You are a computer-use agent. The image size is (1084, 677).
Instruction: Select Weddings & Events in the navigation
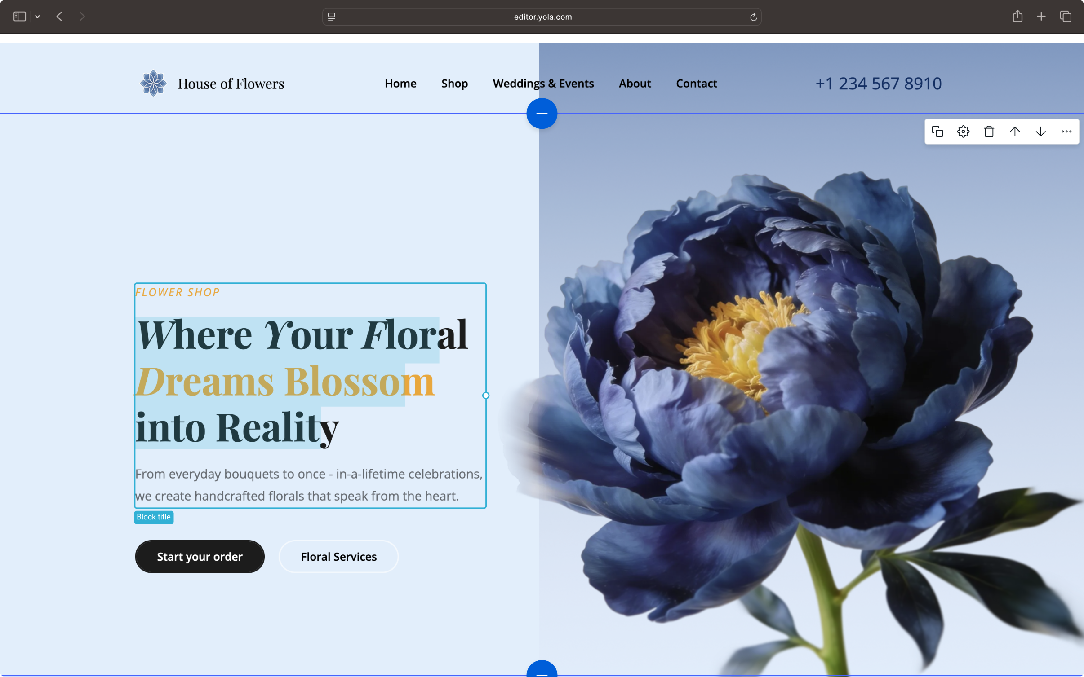pos(543,84)
